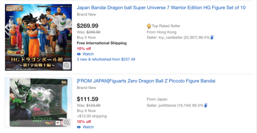Open the feedback profile icon beside toy_cardseller's 99.4%

coord(212,37)
